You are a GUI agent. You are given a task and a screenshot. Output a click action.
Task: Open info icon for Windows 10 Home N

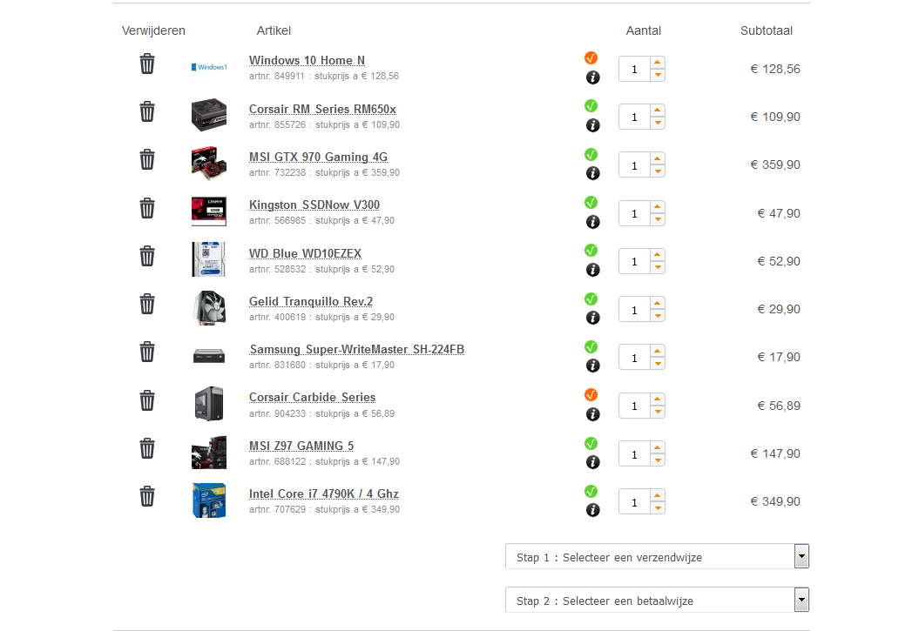(592, 77)
